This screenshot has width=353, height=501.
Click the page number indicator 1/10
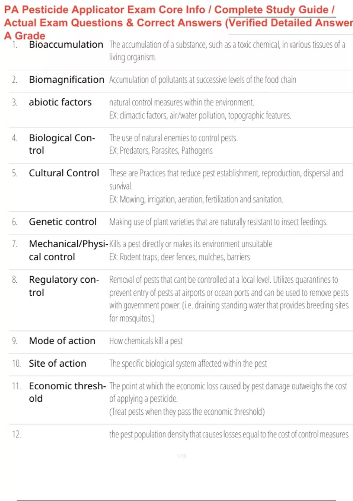click(x=181, y=456)
